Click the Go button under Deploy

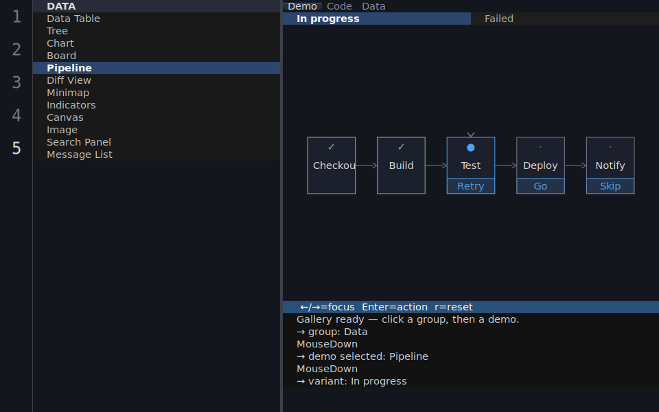click(540, 186)
